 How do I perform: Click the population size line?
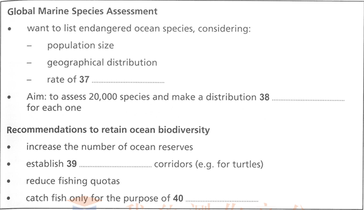click(81, 46)
